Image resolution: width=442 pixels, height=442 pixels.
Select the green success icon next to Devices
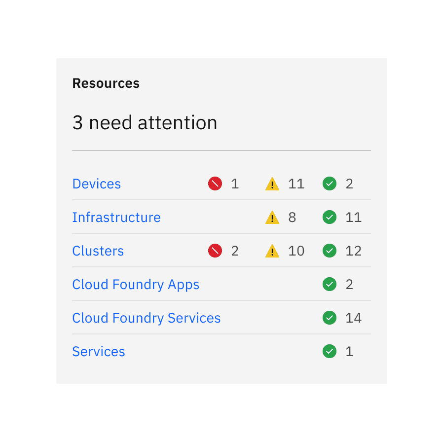point(329,184)
